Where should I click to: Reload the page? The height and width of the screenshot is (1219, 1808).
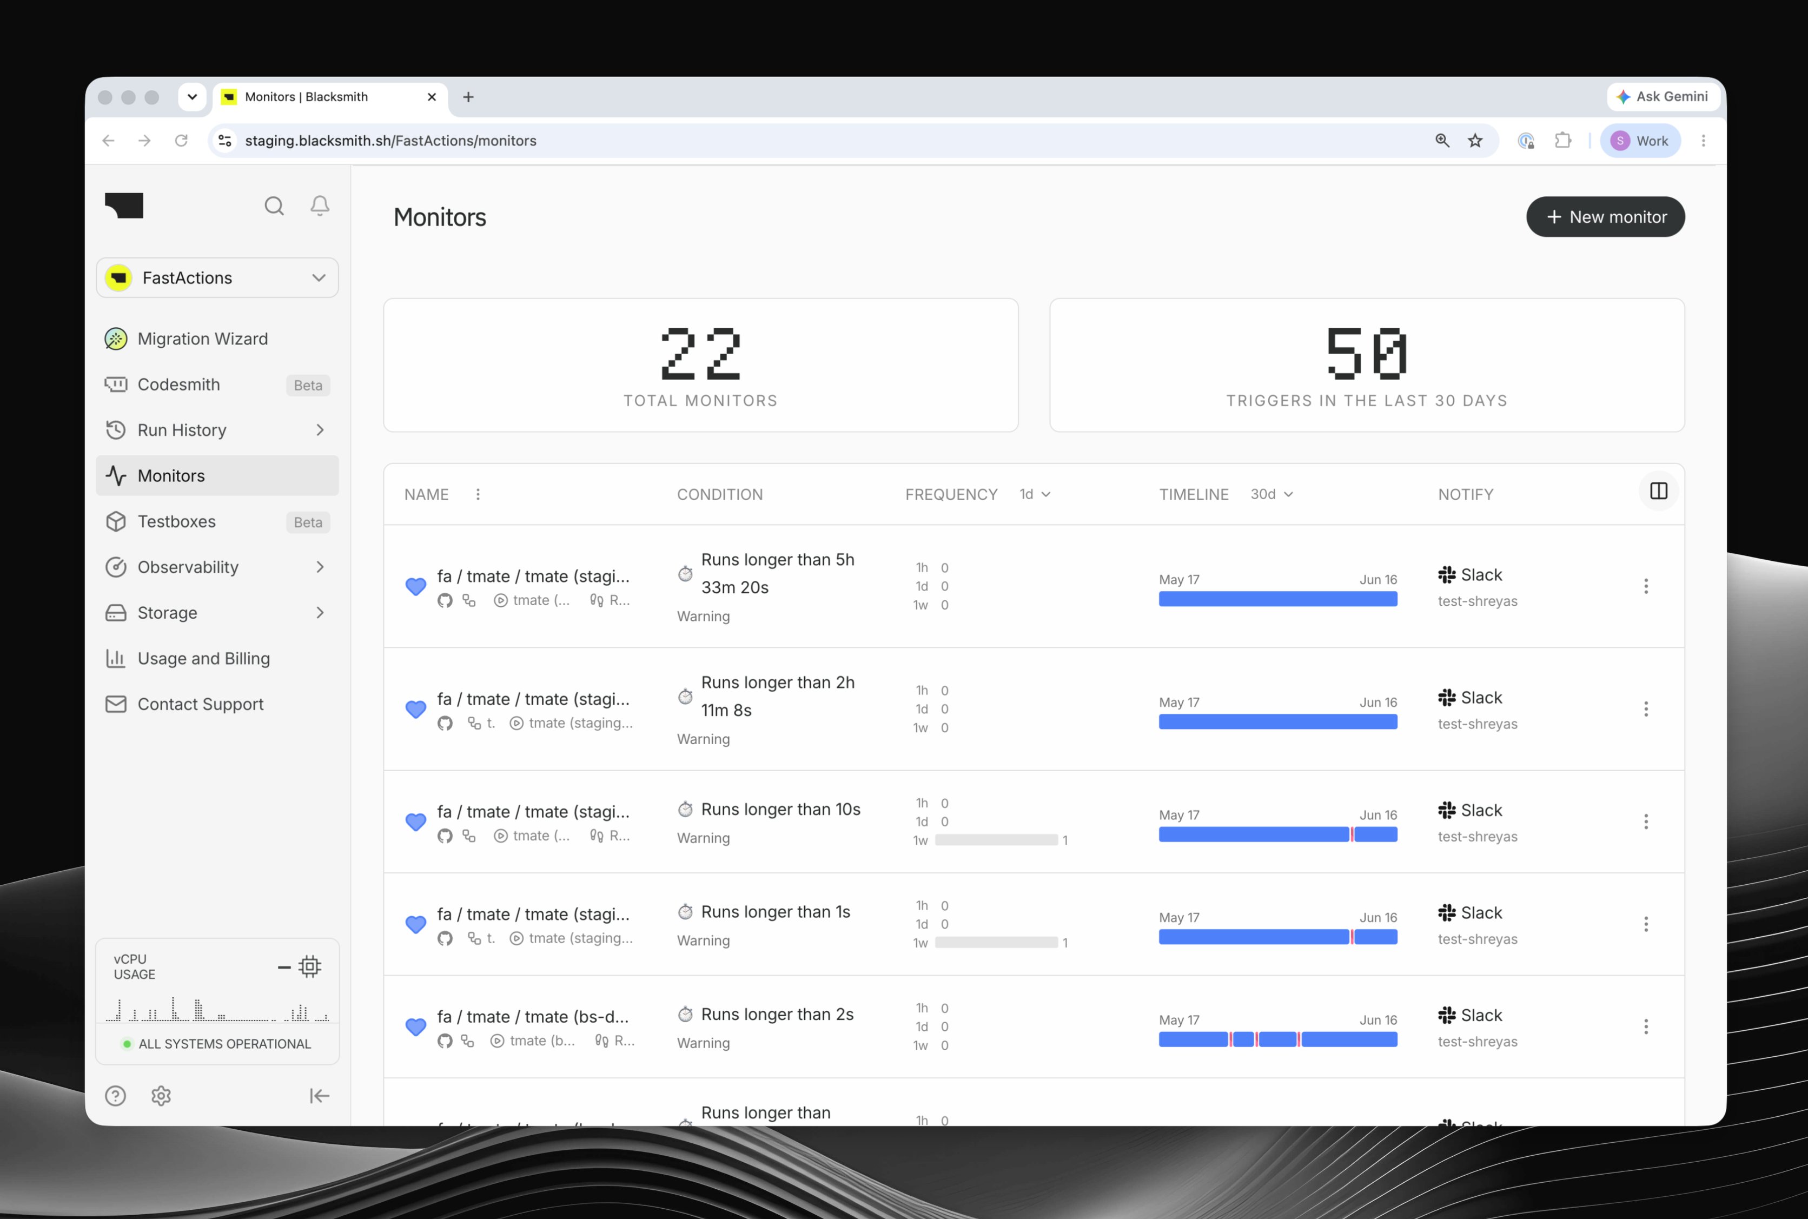(x=181, y=141)
